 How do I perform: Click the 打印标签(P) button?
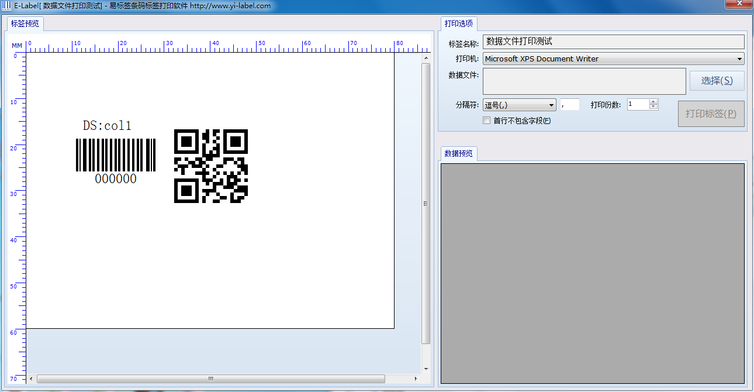[711, 114]
